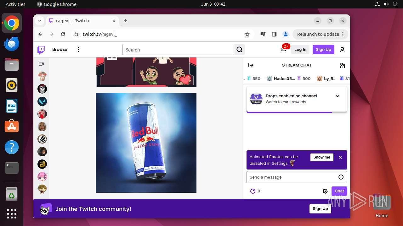The height and width of the screenshot is (226, 403).
Task: Click Hades05 gifter in the leaderboard
Action: click(x=288, y=79)
